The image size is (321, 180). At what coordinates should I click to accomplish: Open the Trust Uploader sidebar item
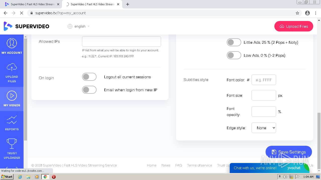[x=12, y=149]
